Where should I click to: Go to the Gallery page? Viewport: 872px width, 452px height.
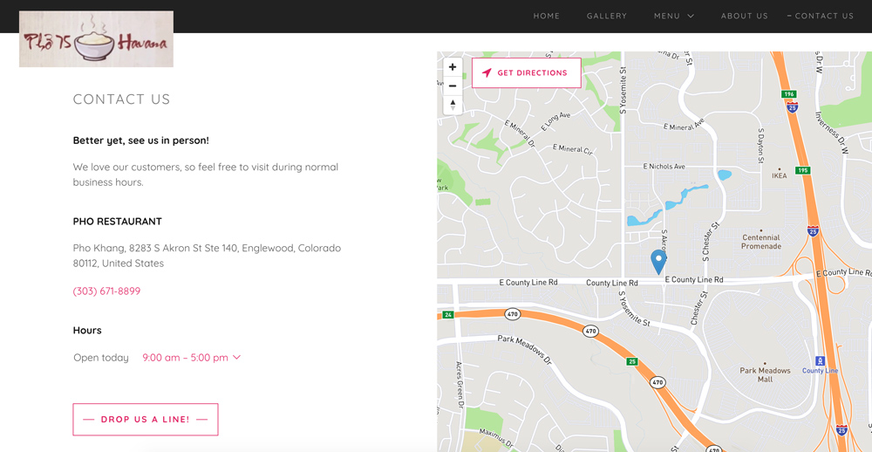point(607,16)
